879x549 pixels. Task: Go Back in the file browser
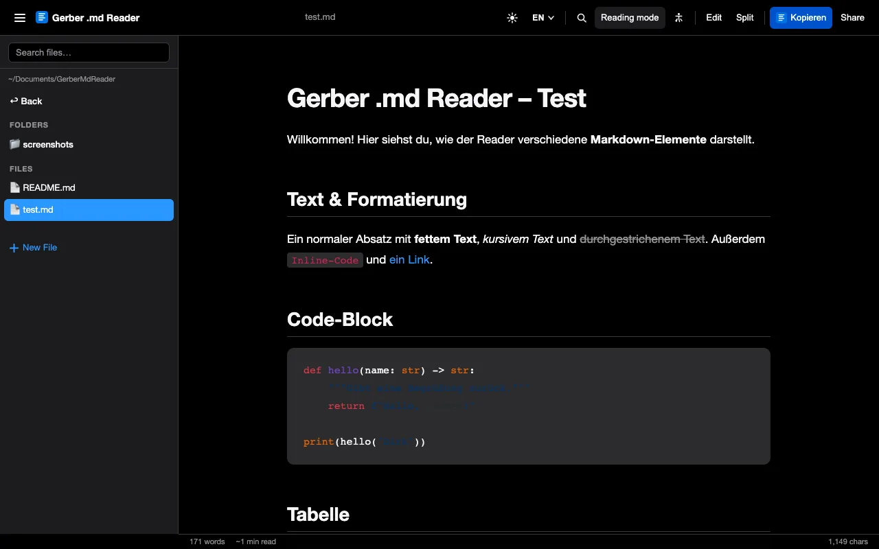[x=25, y=101]
